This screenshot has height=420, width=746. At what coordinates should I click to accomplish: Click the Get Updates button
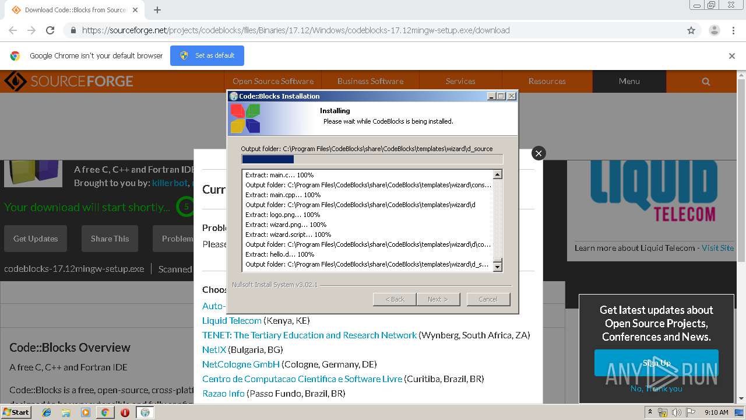pyautogui.click(x=36, y=239)
